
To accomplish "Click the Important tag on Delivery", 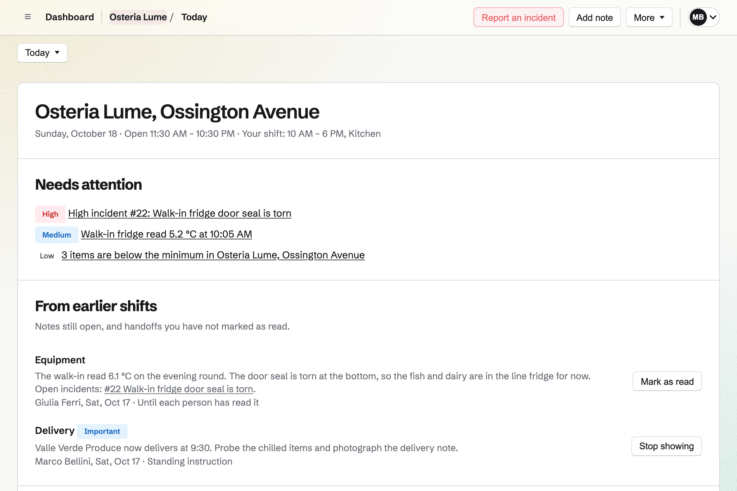I will 102,431.
